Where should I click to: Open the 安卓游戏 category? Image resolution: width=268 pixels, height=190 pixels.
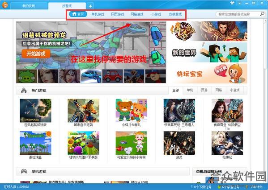tap(175, 14)
